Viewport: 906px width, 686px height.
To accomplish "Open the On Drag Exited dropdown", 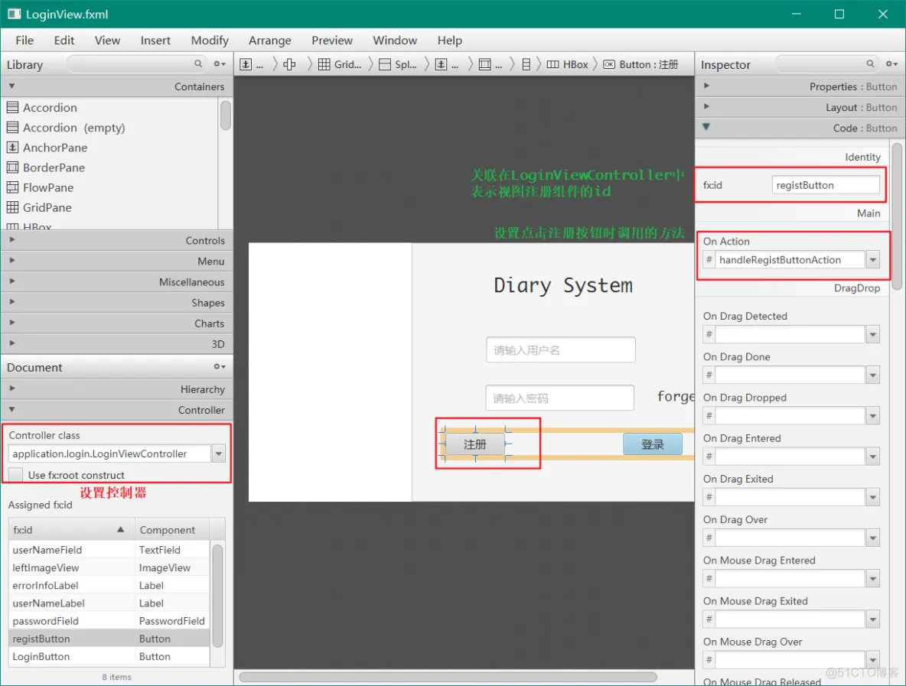I will (x=872, y=497).
